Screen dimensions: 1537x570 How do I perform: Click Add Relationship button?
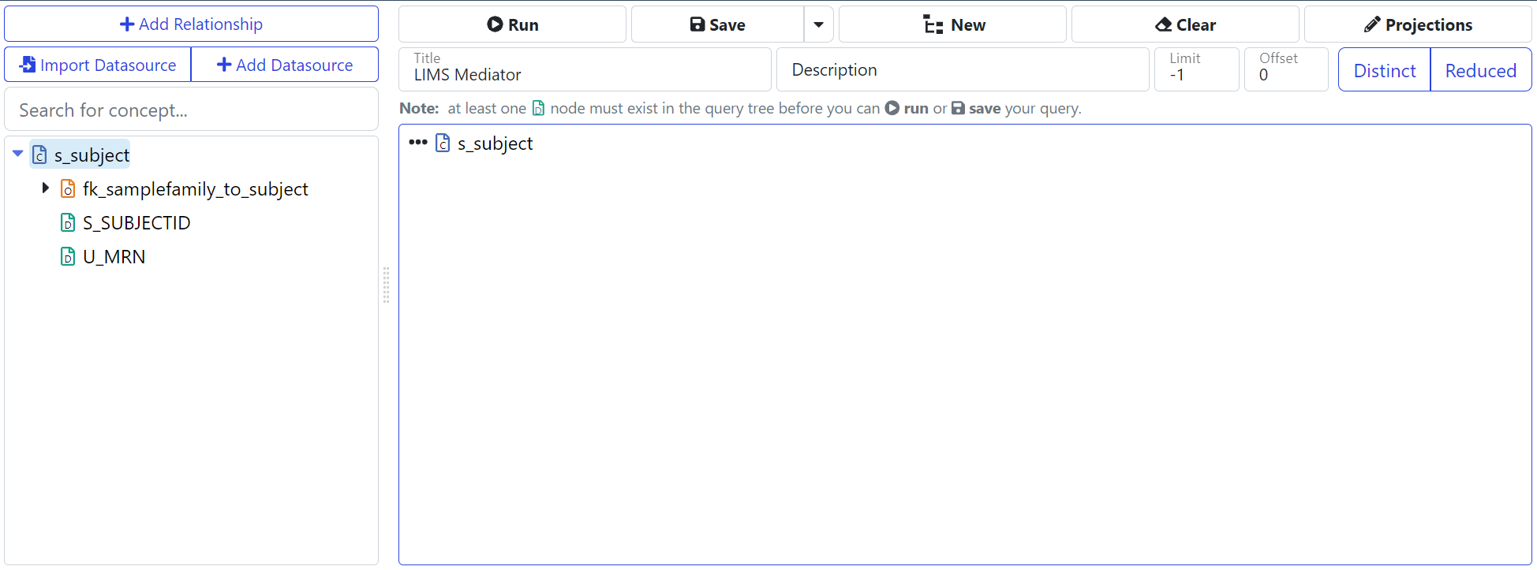[191, 24]
